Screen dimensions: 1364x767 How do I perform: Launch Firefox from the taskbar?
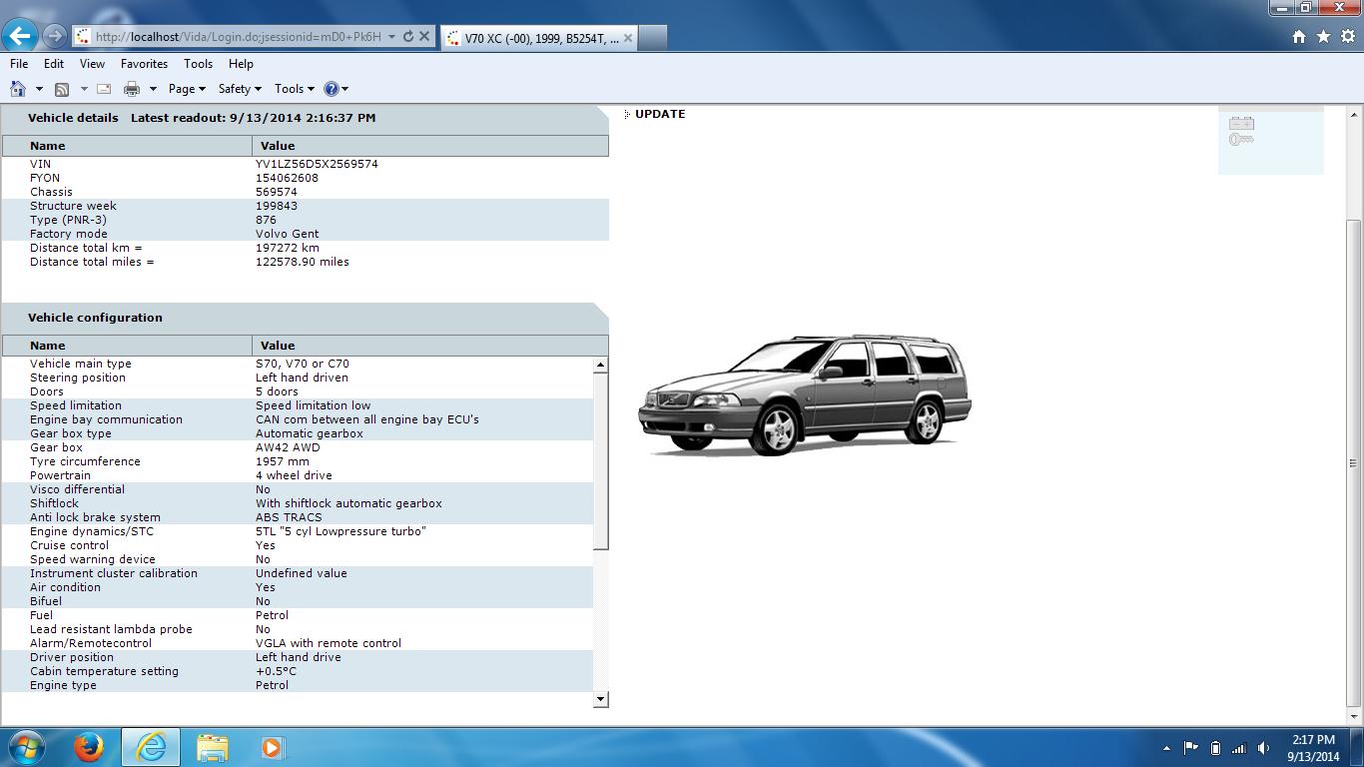(x=89, y=747)
